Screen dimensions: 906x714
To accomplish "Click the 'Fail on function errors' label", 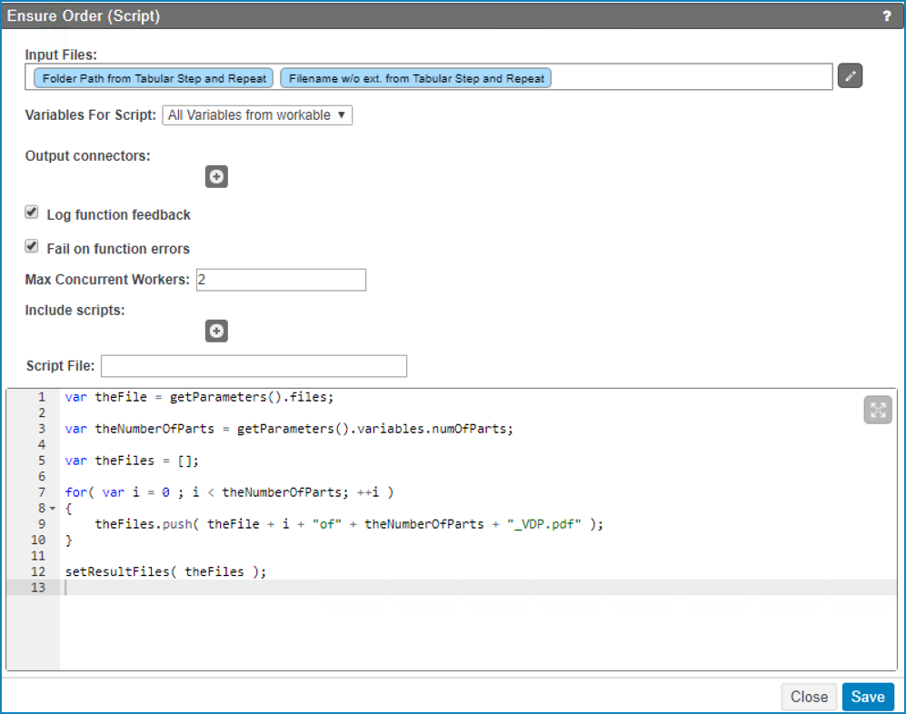I will click(x=118, y=249).
